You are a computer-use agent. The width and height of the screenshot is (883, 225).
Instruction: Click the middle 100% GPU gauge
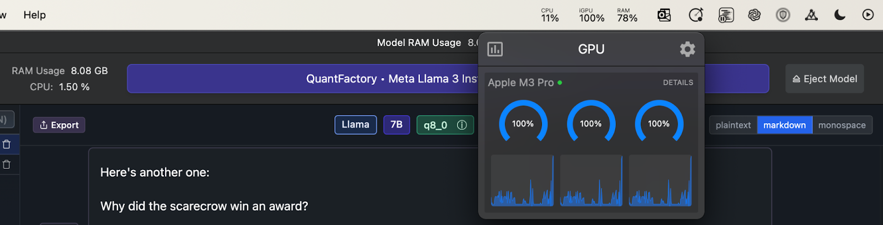pyautogui.click(x=591, y=122)
